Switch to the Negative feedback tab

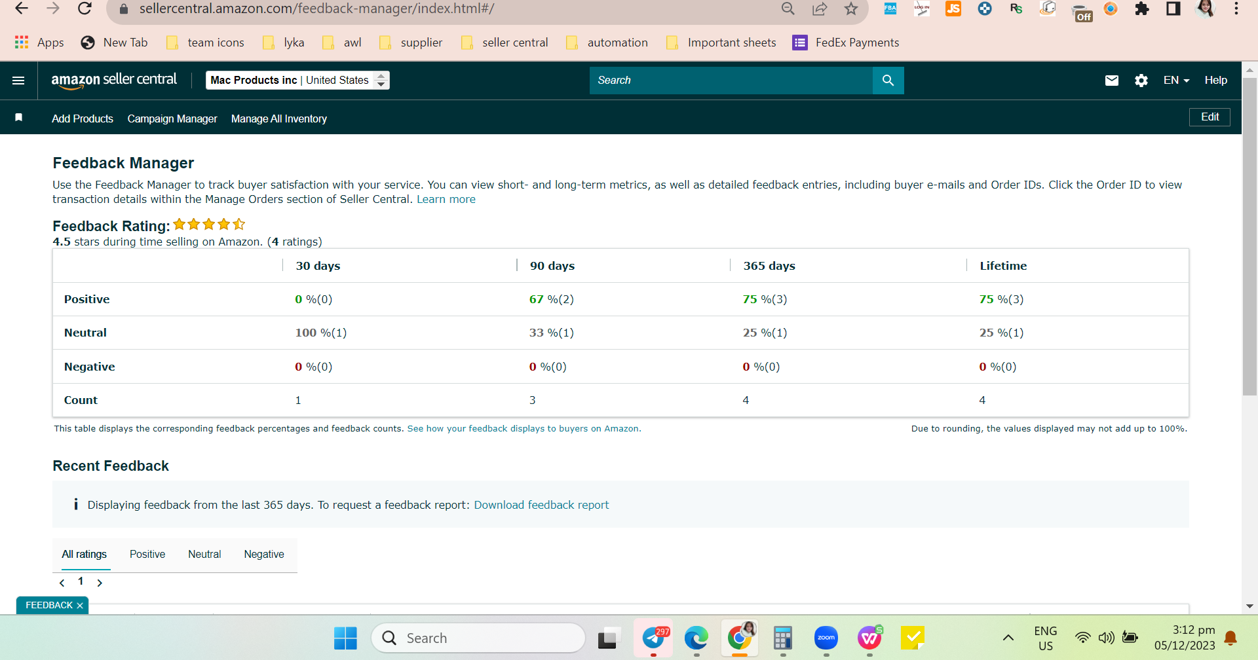click(x=264, y=555)
